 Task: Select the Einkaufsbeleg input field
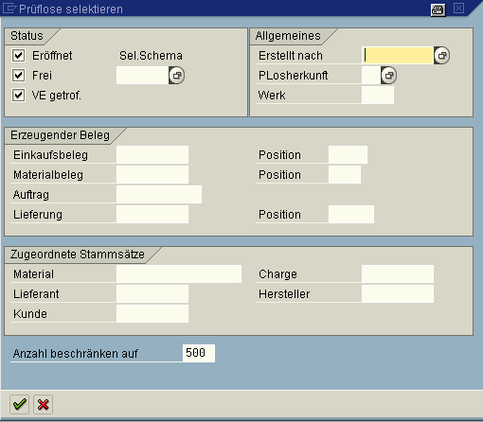click(x=152, y=154)
